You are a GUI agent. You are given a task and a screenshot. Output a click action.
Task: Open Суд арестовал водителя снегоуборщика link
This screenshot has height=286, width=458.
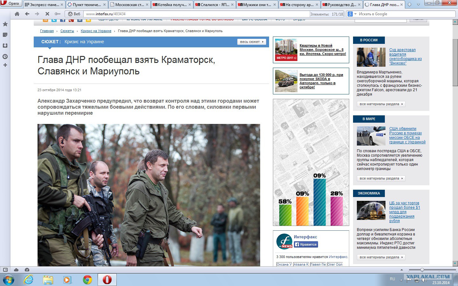[x=406, y=57]
